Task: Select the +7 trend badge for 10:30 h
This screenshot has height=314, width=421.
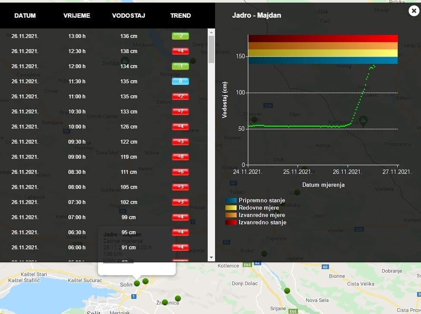Action: 180,112
